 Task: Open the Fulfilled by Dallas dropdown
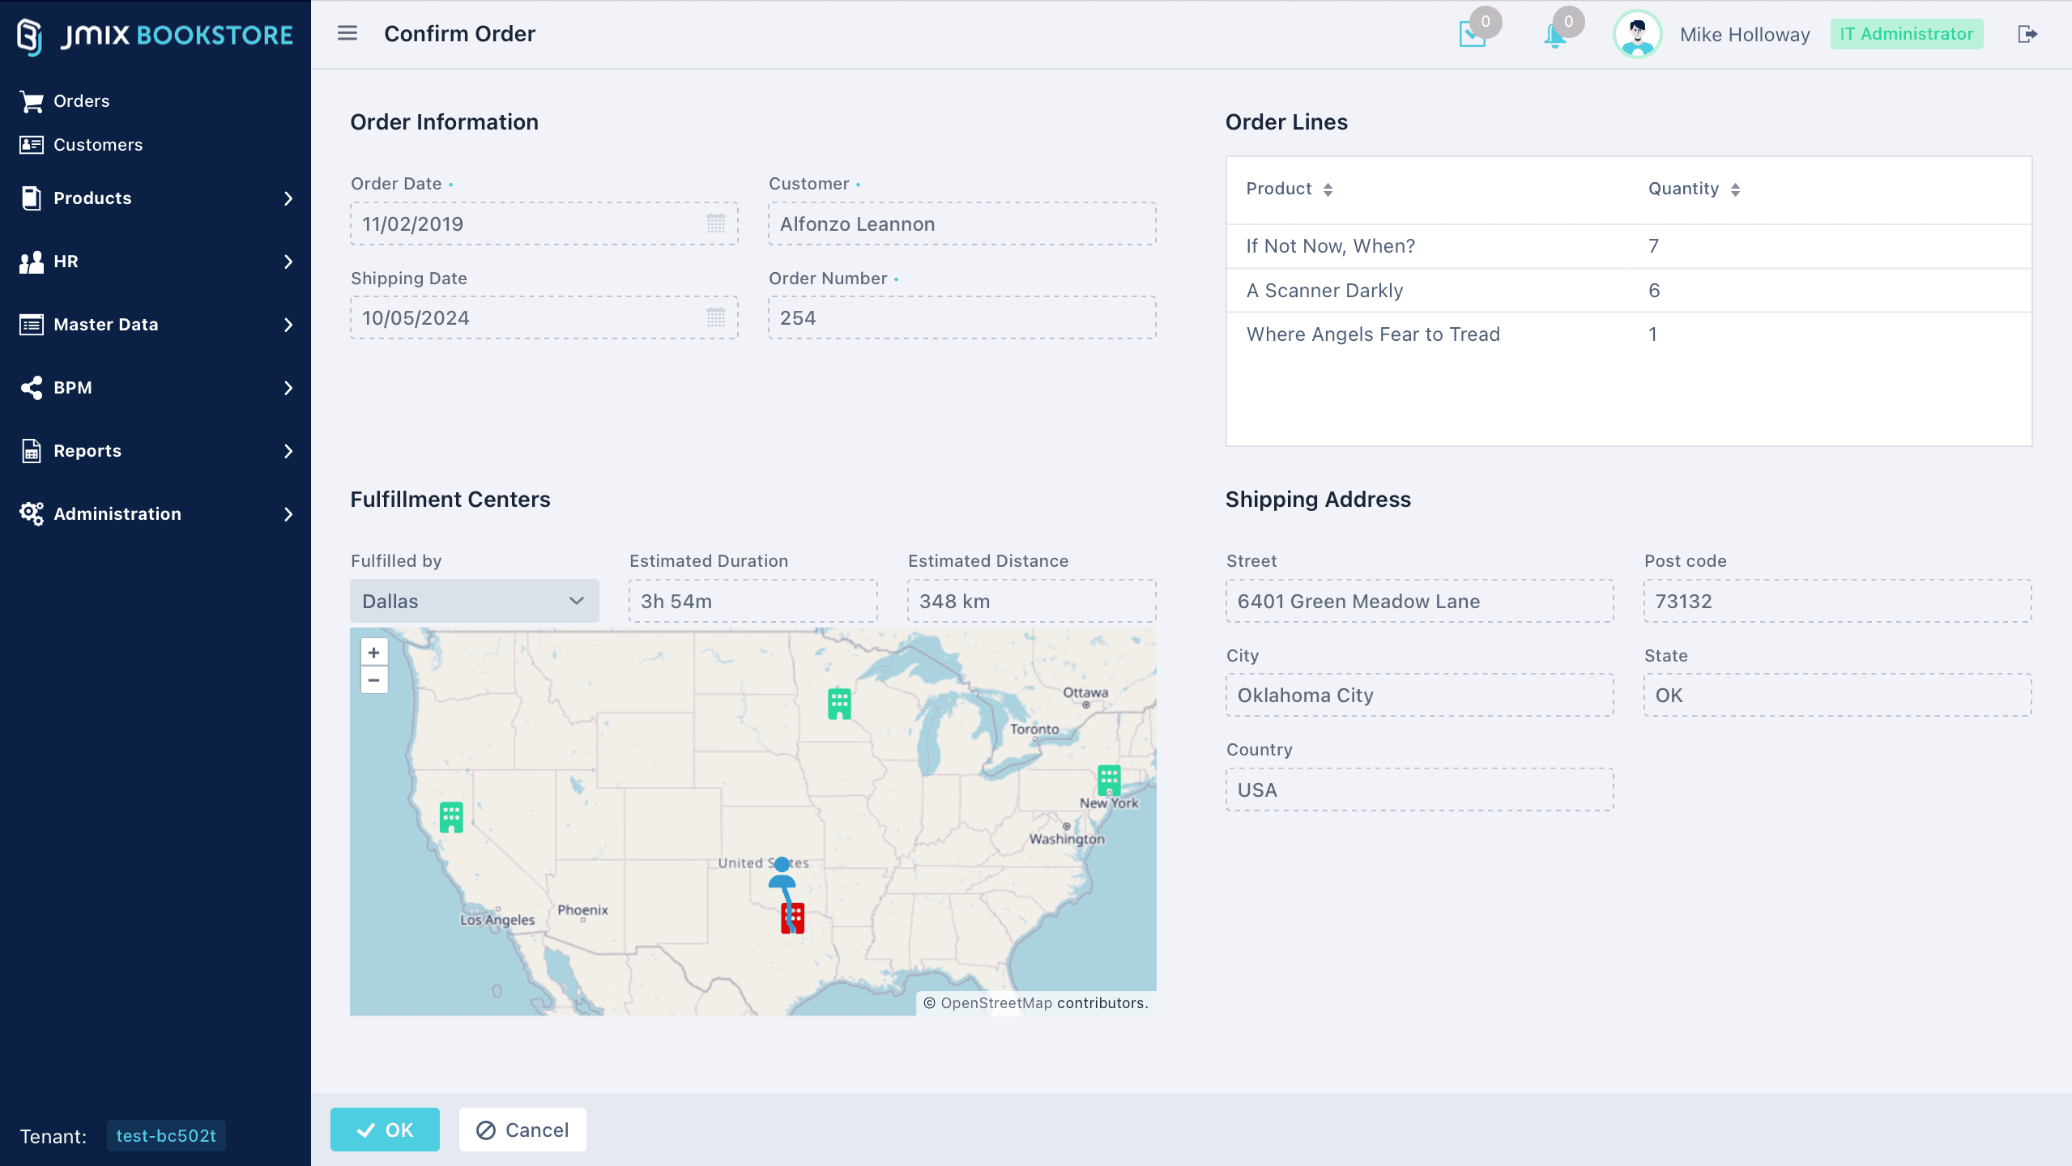(475, 601)
